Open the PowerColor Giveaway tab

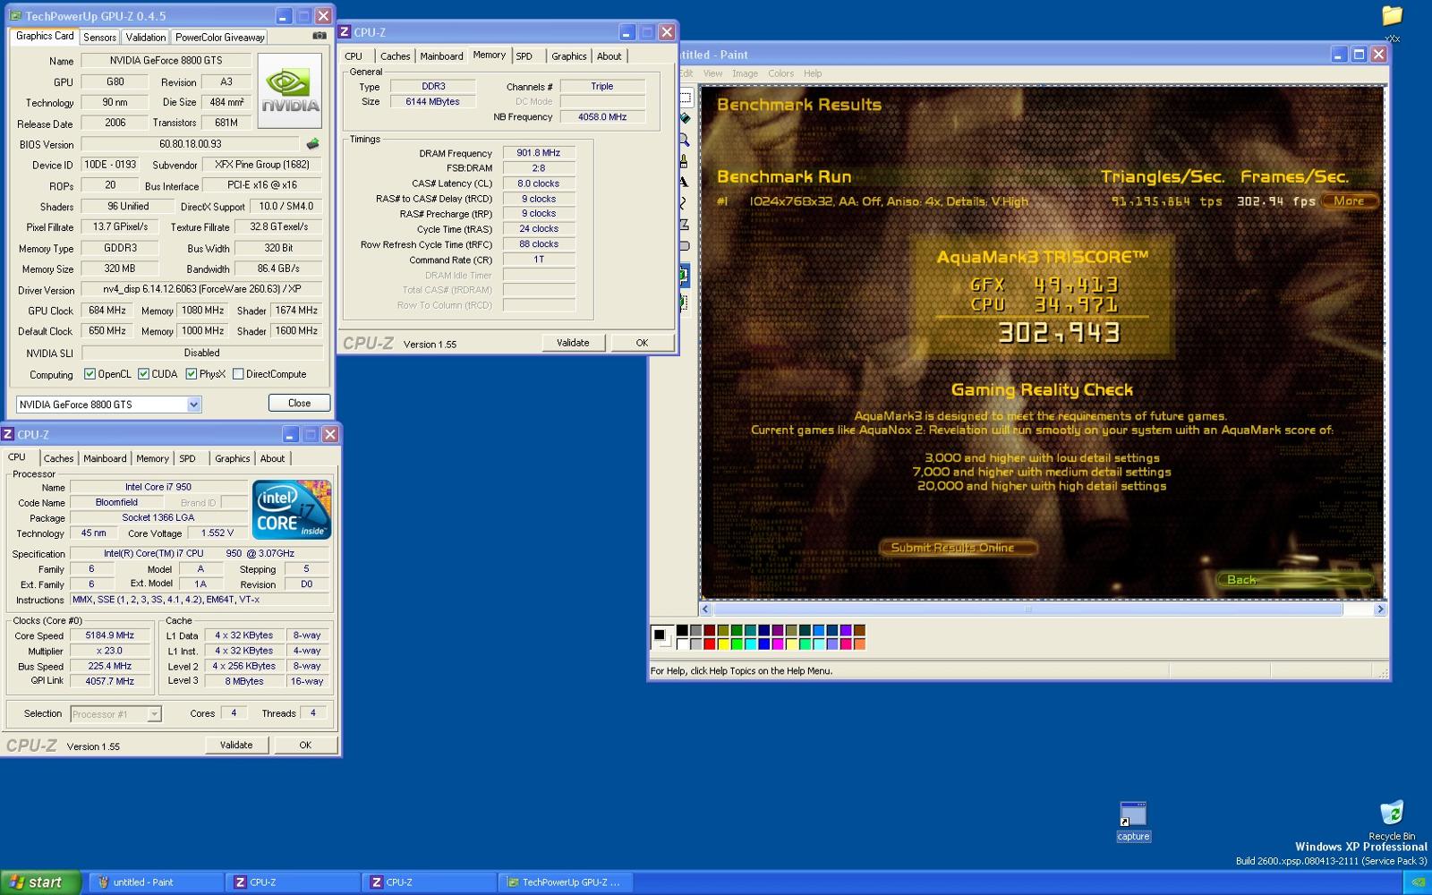[219, 38]
